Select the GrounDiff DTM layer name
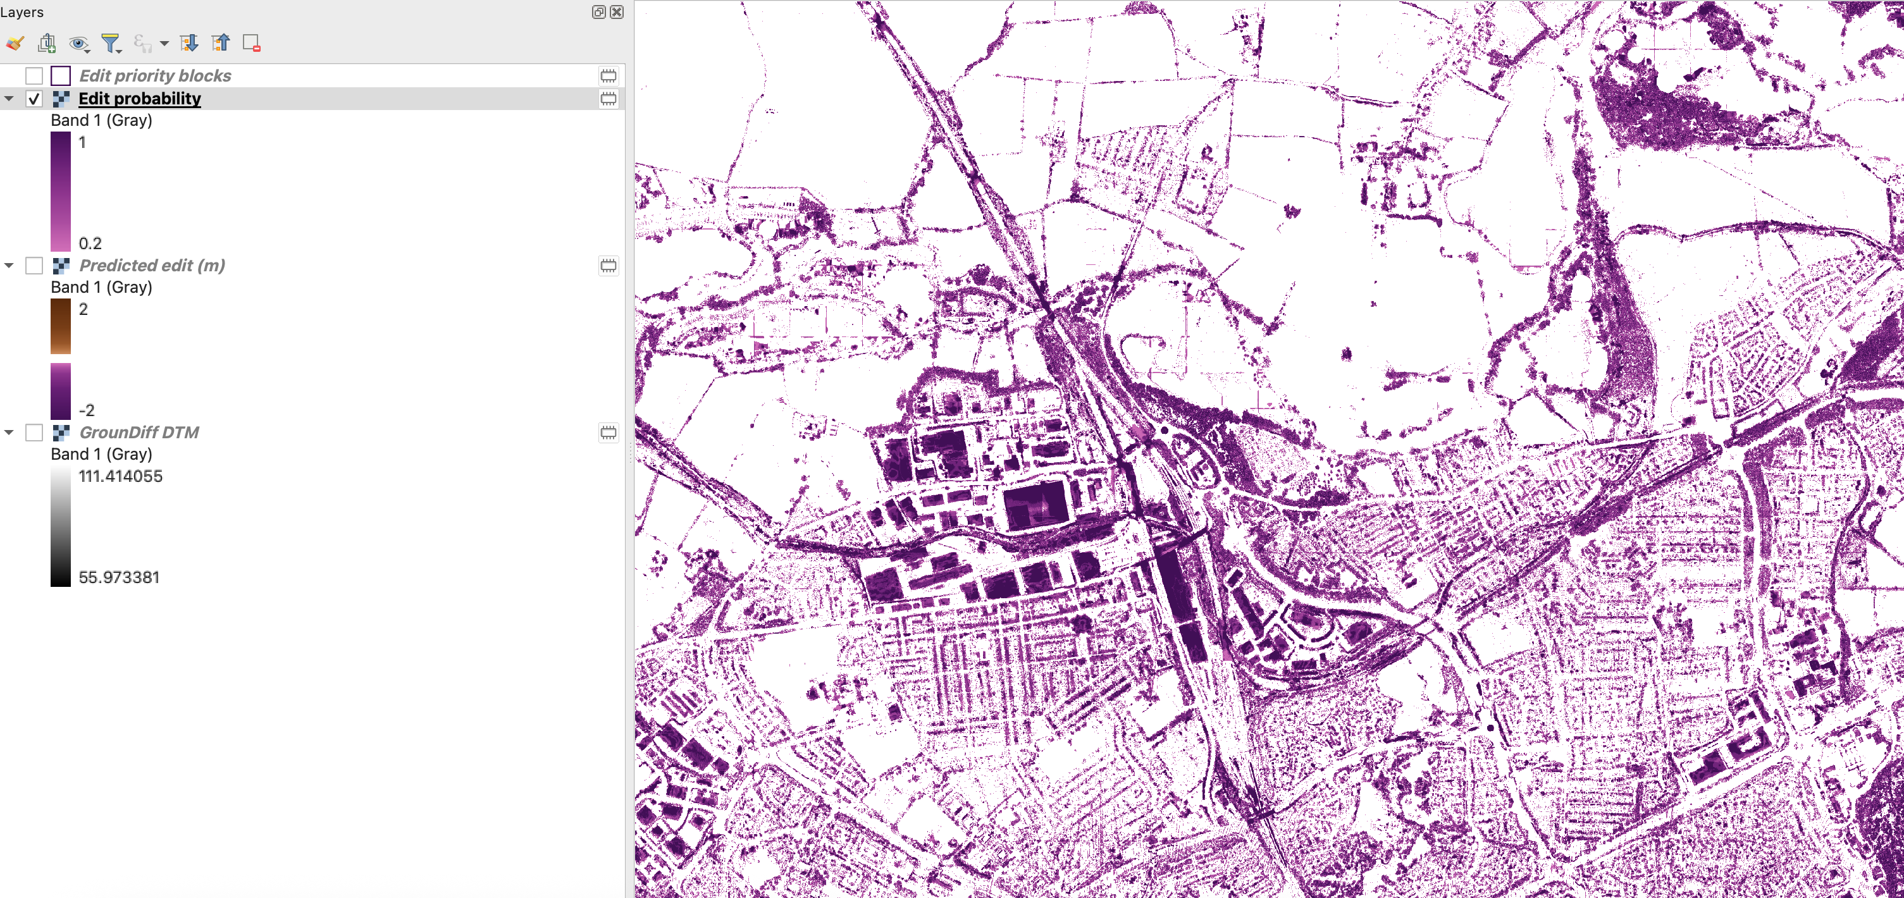The height and width of the screenshot is (898, 1904). pyautogui.click(x=139, y=433)
